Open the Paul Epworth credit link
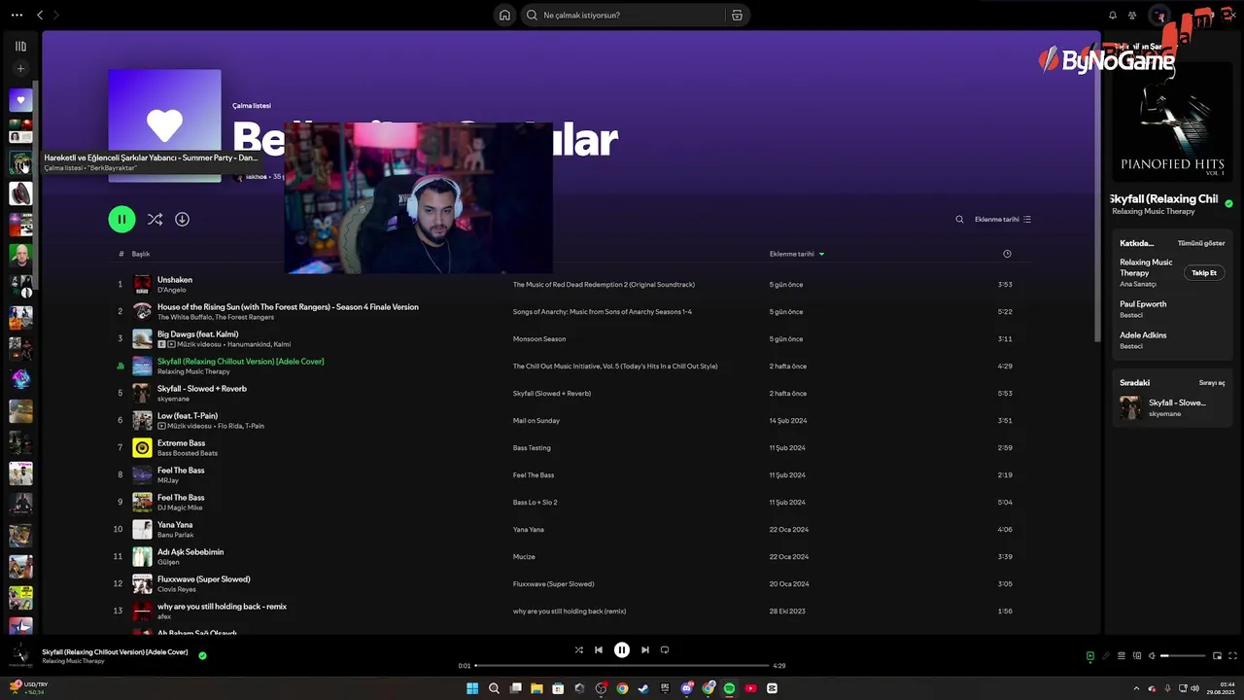1244x700 pixels. 1143,304
